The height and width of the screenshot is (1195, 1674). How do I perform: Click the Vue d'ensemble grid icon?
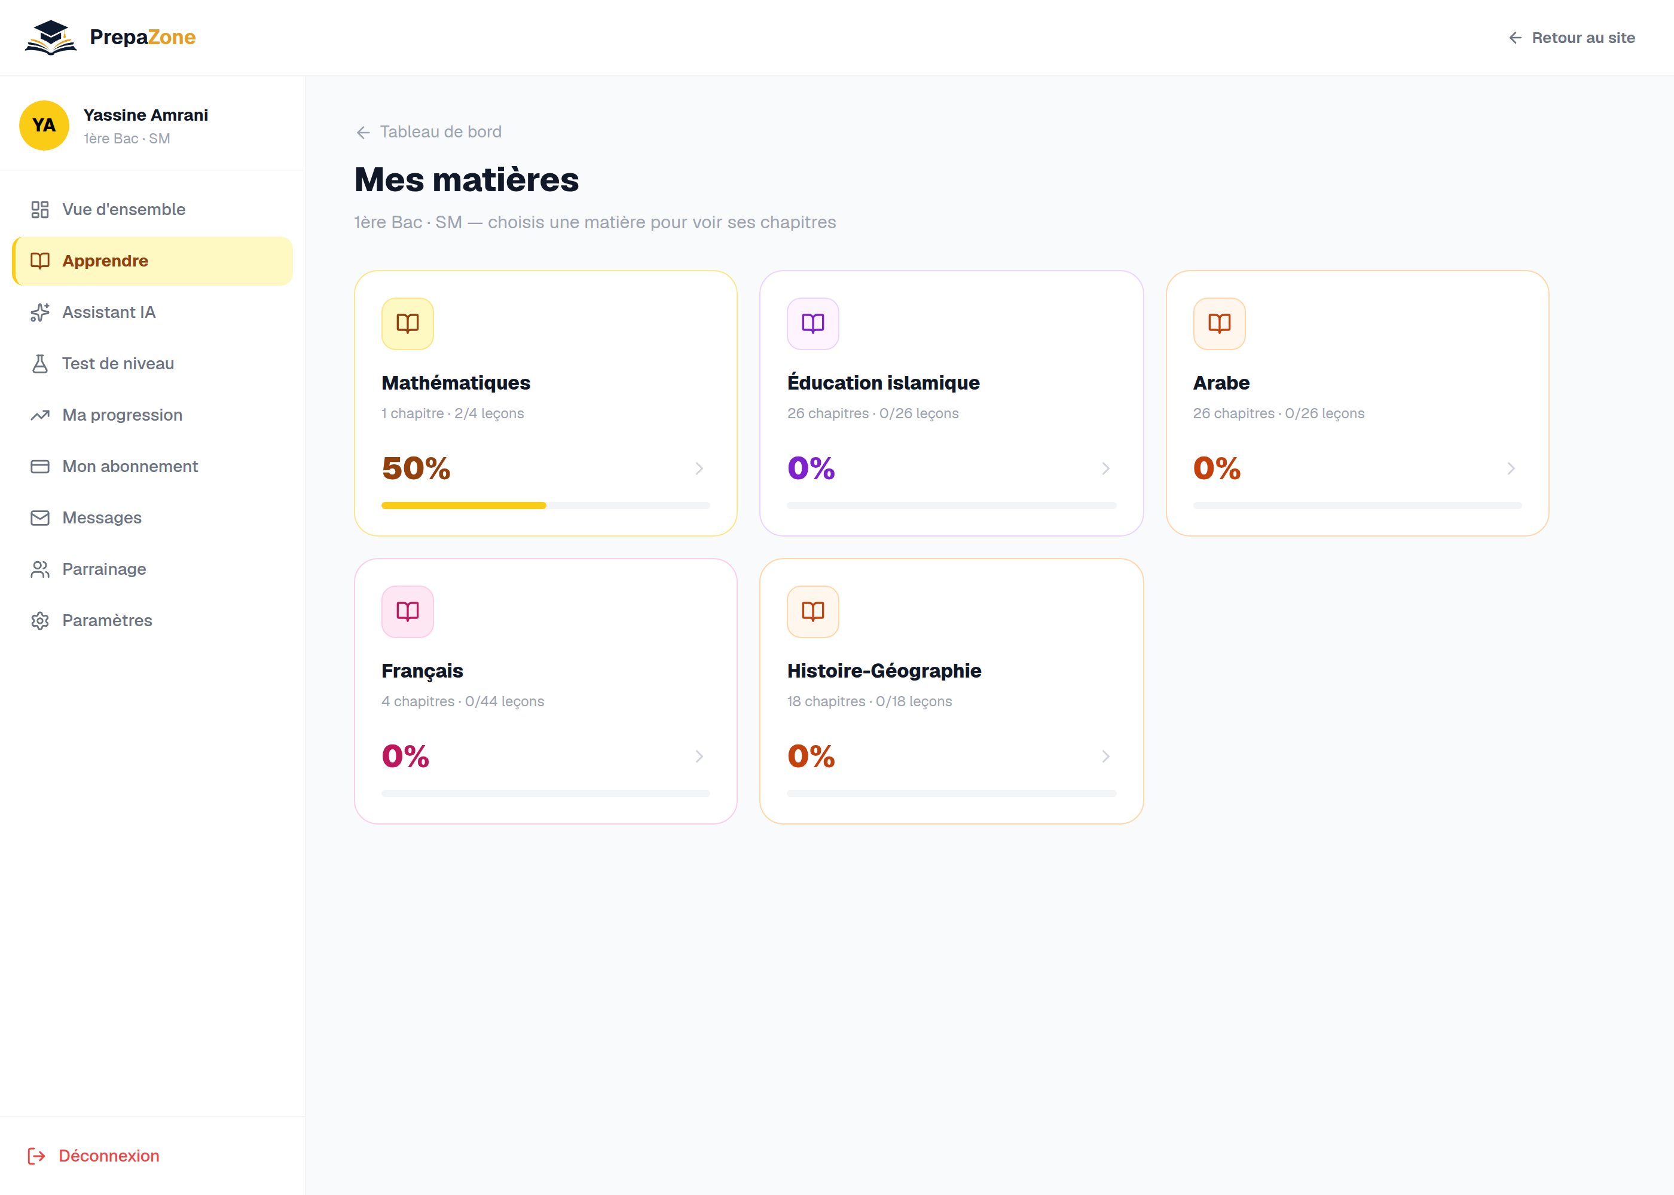click(x=39, y=210)
